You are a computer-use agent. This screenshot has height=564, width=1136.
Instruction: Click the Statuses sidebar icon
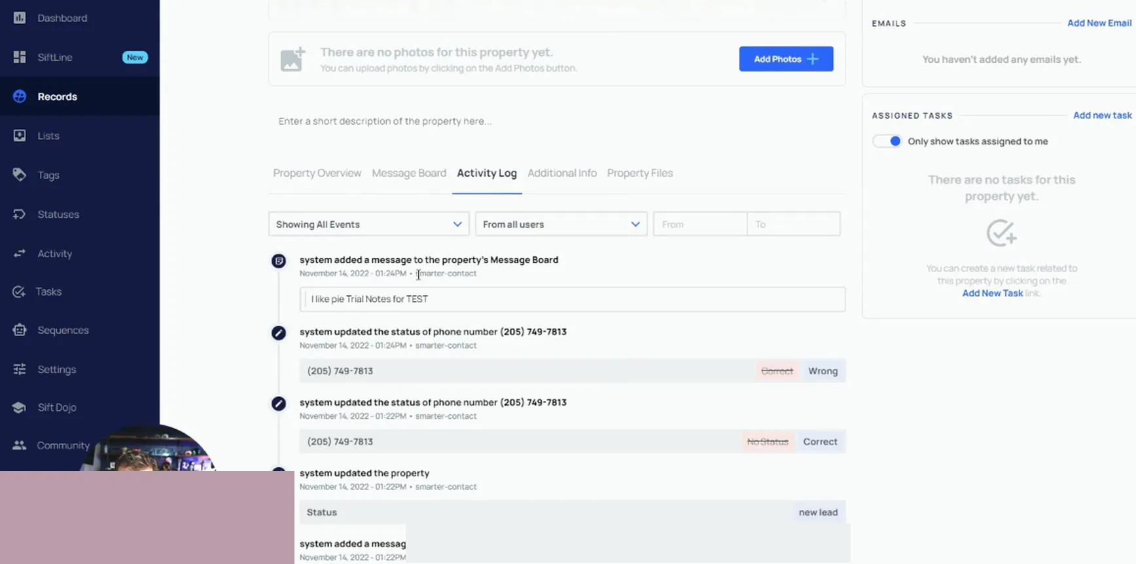pyautogui.click(x=20, y=214)
